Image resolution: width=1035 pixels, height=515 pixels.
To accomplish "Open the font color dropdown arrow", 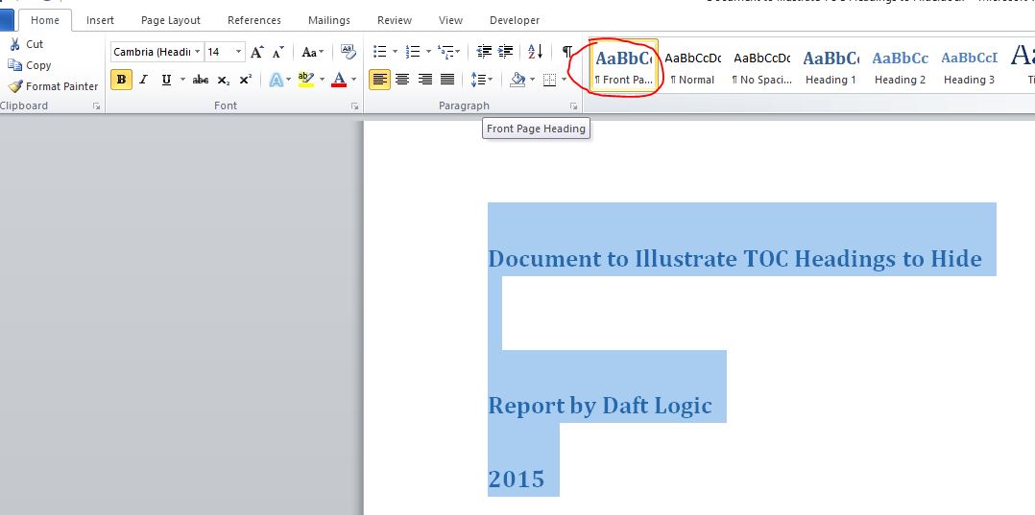I will pos(353,80).
